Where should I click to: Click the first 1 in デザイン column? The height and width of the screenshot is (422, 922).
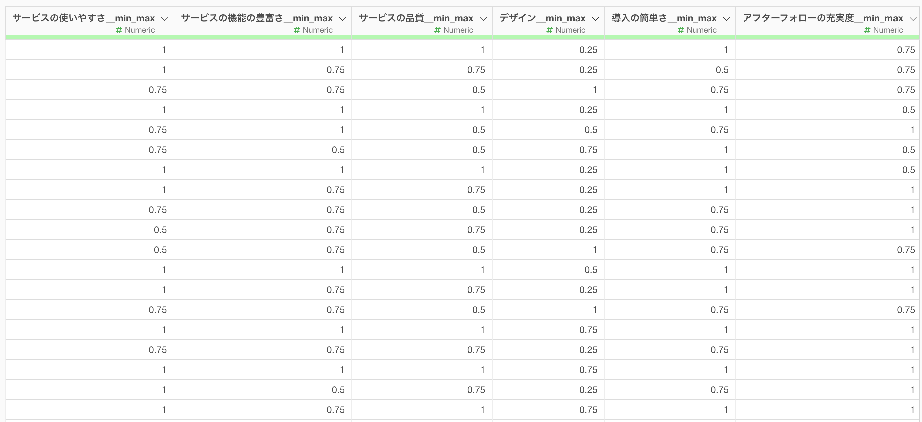point(595,90)
